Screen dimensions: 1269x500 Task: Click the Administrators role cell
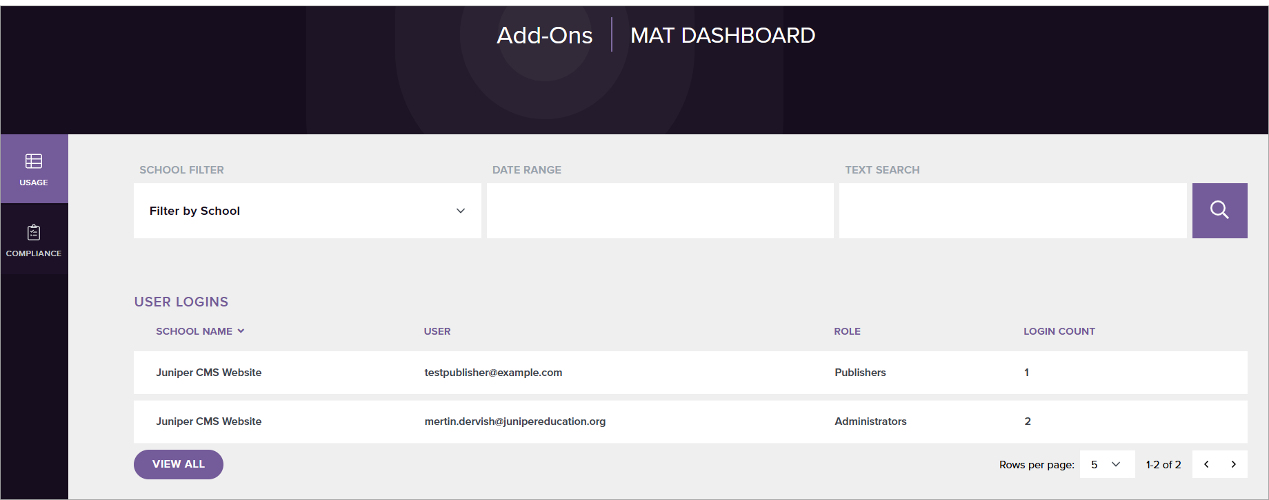point(870,421)
